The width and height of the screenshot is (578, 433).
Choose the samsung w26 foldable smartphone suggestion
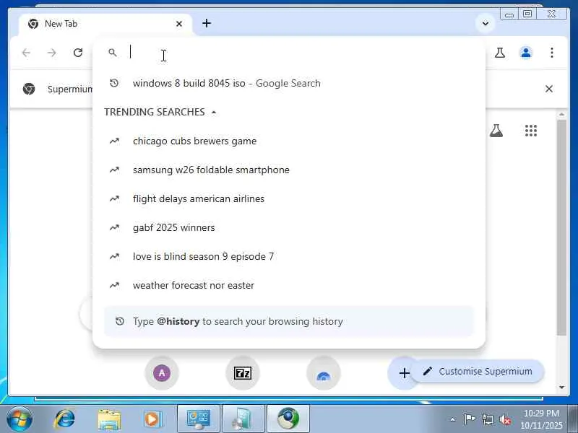tap(288, 170)
